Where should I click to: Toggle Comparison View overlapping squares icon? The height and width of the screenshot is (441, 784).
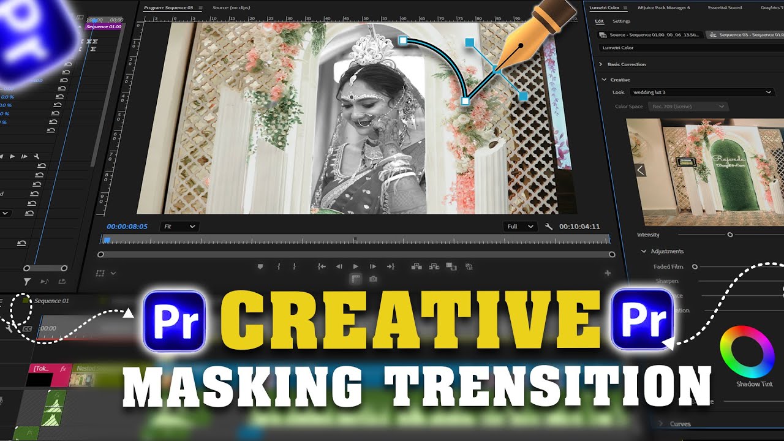click(451, 266)
